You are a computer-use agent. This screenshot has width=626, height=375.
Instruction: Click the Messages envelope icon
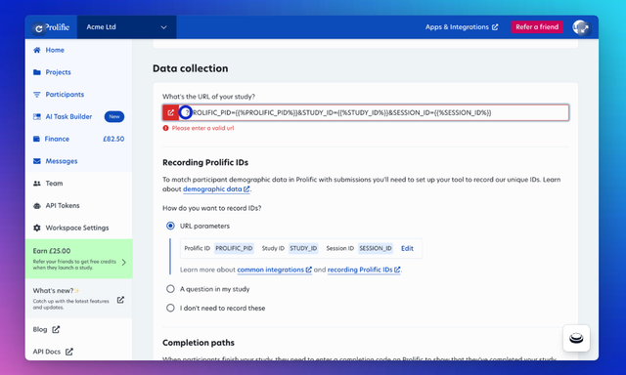tap(37, 161)
